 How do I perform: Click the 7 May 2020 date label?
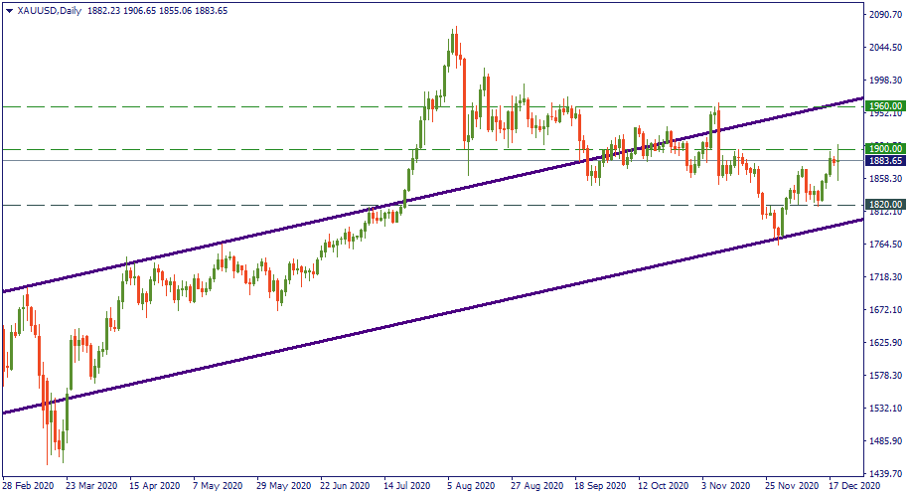218,487
